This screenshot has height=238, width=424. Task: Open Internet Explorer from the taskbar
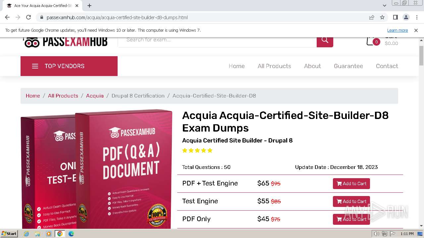pyautogui.click(x=26, y=234)
